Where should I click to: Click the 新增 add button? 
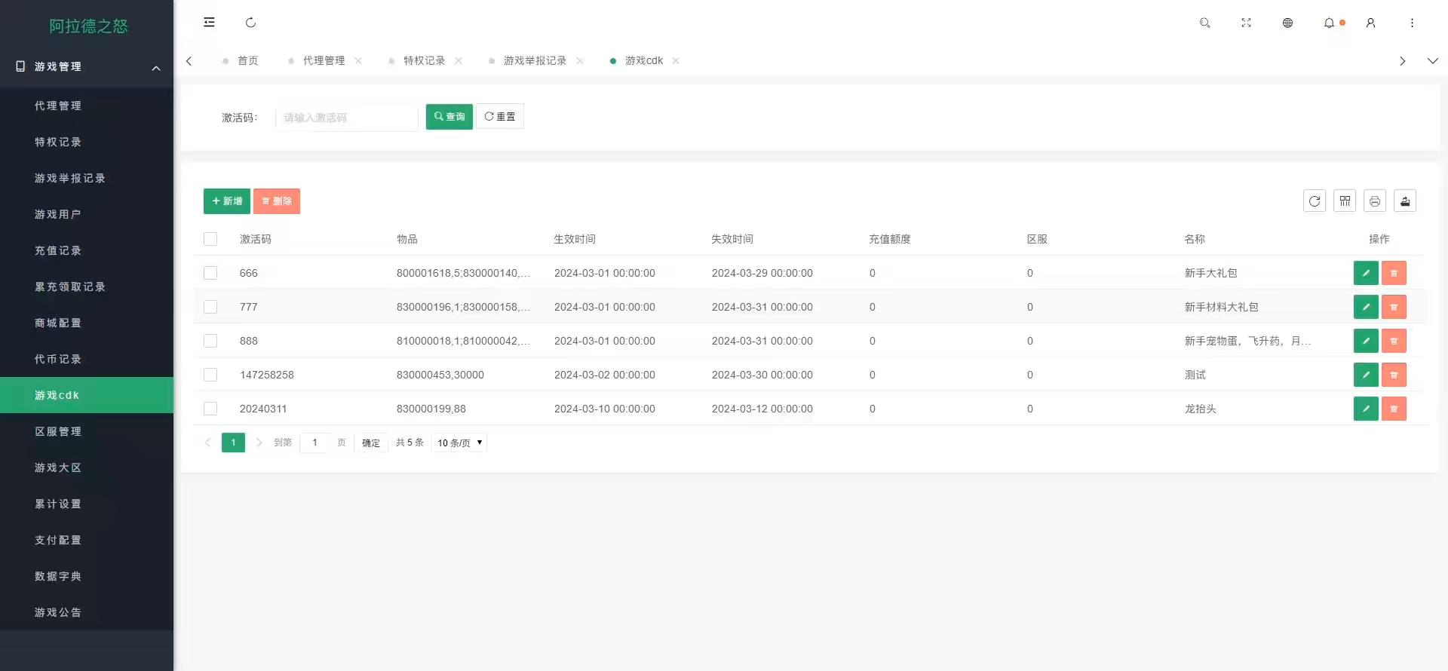[x=227, y=201]
